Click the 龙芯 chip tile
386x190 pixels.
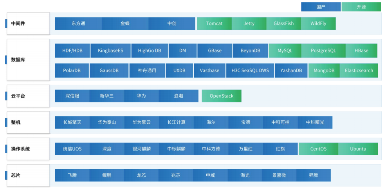click(x=141, y=175)
